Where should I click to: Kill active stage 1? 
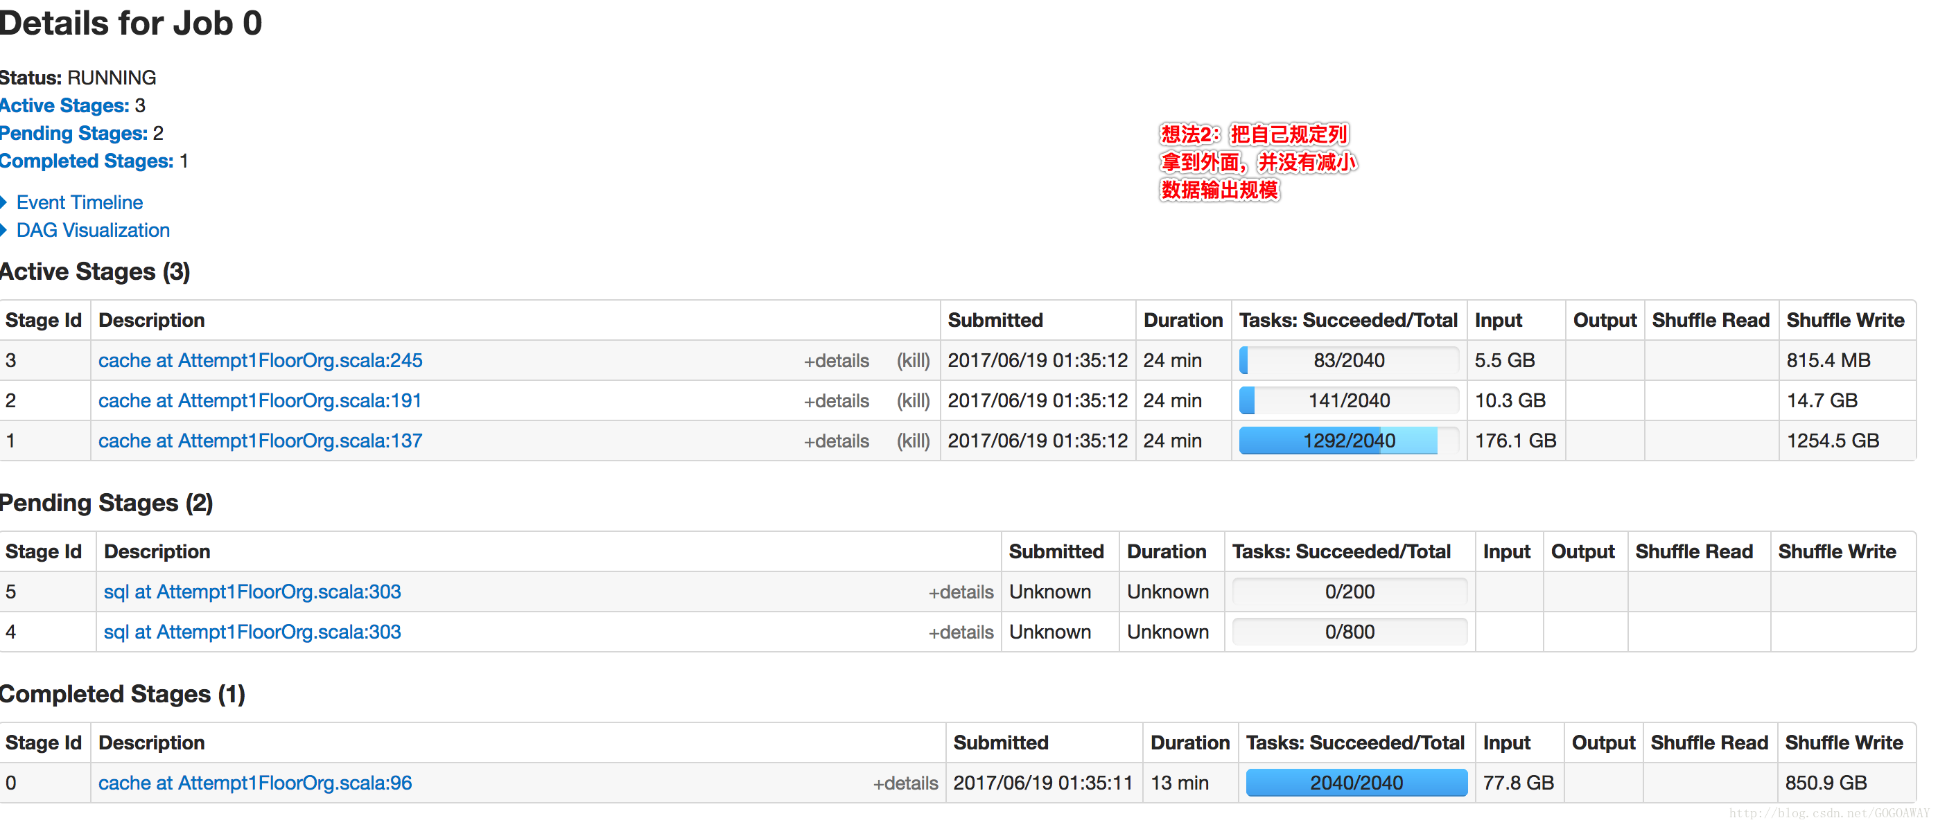pyautogui.click(x=914, y=441)
